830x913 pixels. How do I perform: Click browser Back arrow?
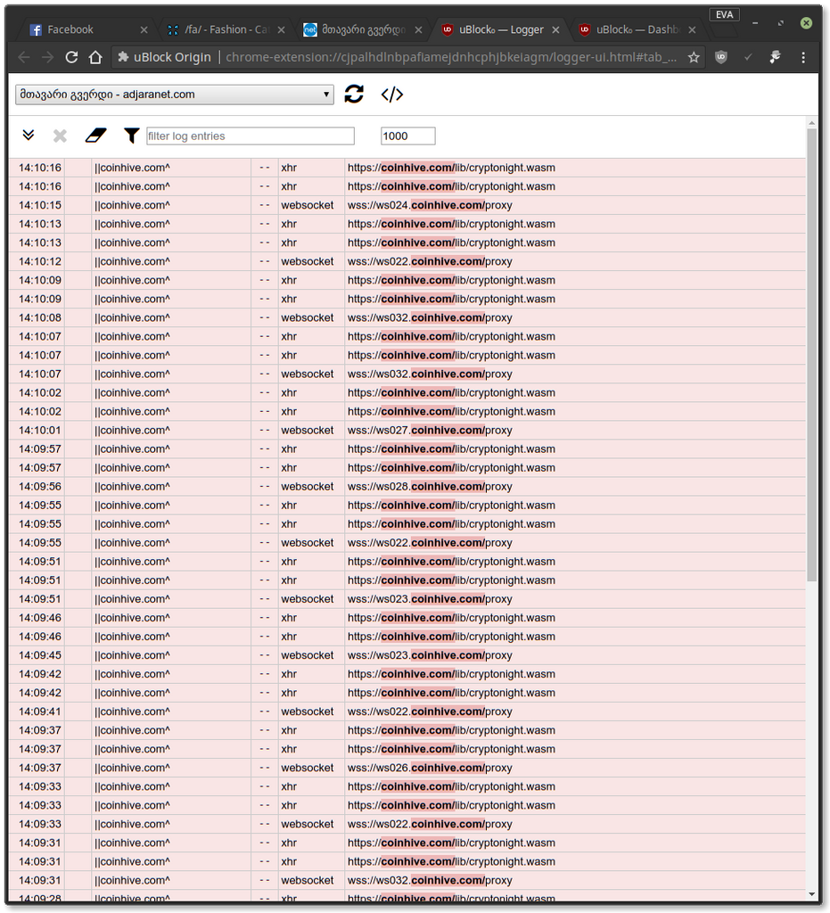[x=24, y=57]
